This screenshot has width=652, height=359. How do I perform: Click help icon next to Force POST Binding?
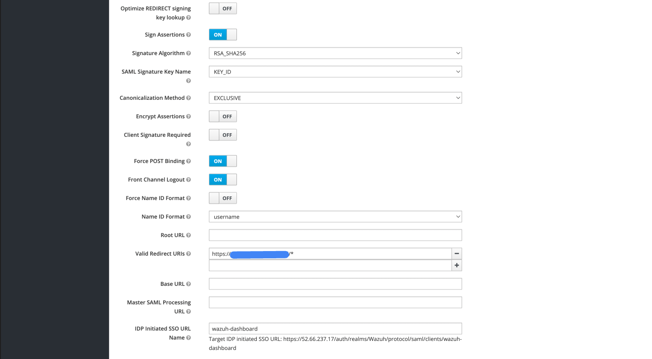[189, 161]
